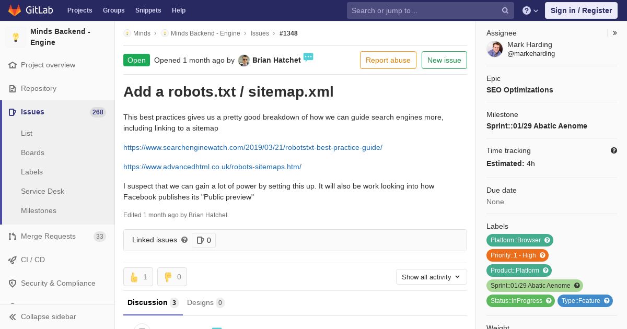Click the Minds breadcrumb lightbulb icon
The image size is (627, 329).
127,33
